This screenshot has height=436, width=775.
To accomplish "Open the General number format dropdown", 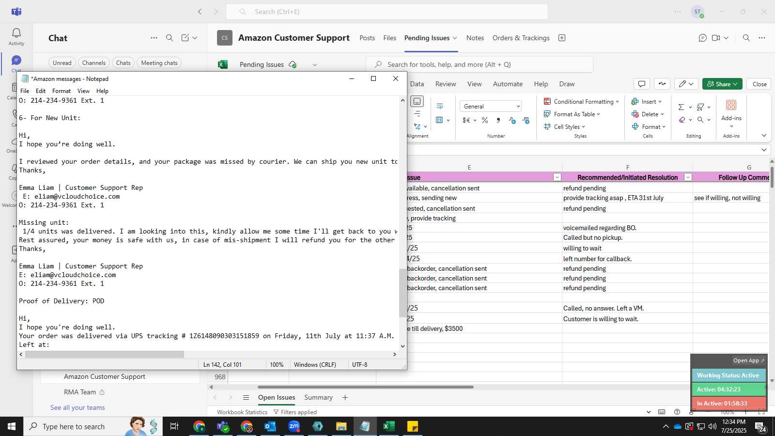I will 491,106.
